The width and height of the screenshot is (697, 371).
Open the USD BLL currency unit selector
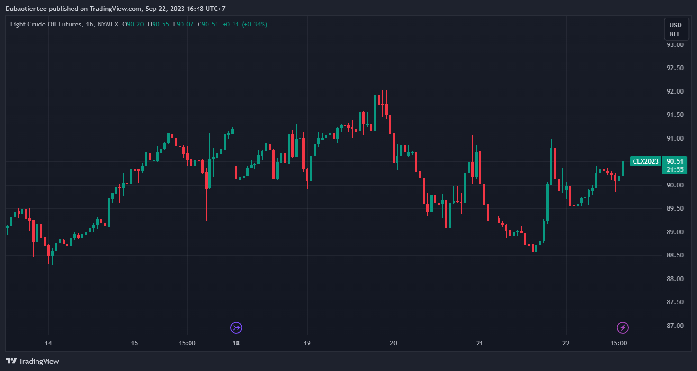675,29
